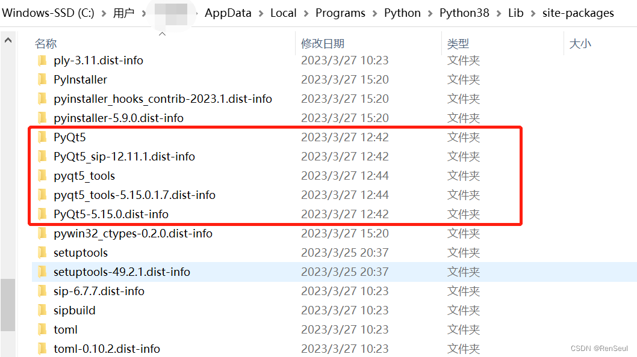The height and width of the screenshot is (357, 637).
Task: Click 大小 column header
Action: coord(580,43)
